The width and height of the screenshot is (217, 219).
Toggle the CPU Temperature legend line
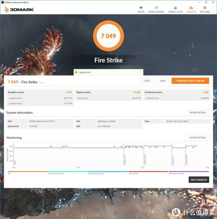68,172
